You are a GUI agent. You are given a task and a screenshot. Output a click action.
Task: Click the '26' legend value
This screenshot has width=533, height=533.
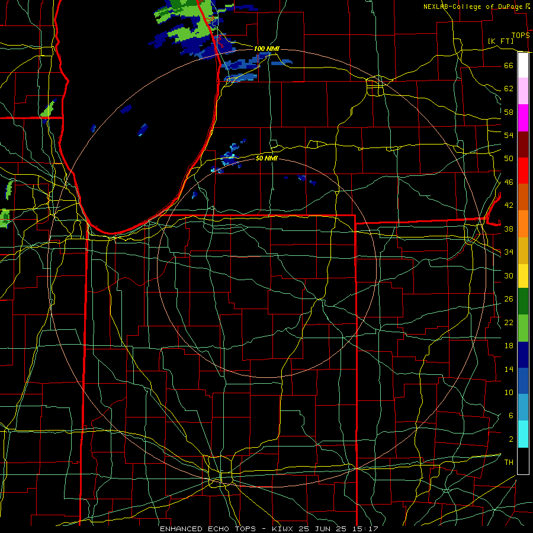509,299
